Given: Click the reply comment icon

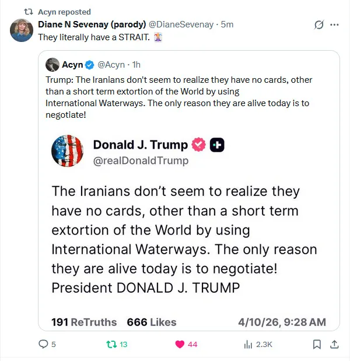Looking at the screenshot, I should 43,344.
